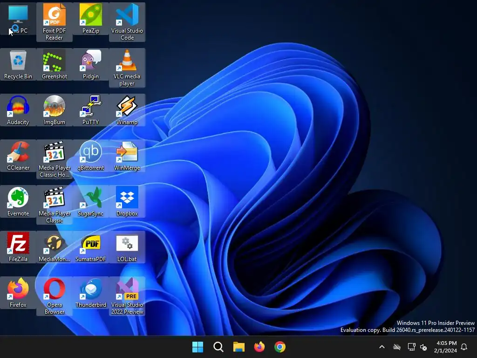
Task: Click the MediaMonkey desktop shortcut
Action: pyautogui.click(x=54, y=247)
